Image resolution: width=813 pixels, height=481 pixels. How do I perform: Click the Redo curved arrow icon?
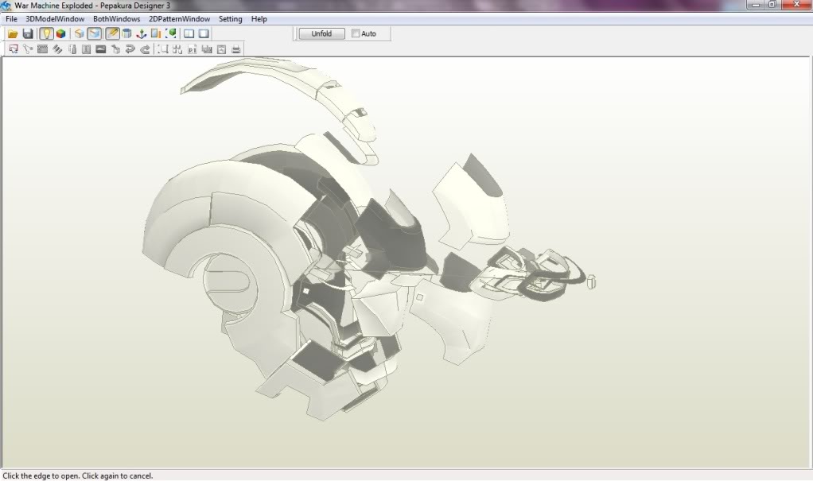tap(145, 49)
